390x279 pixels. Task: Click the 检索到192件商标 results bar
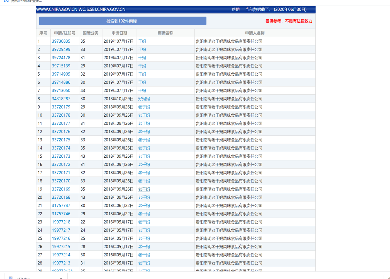(123, 21)
